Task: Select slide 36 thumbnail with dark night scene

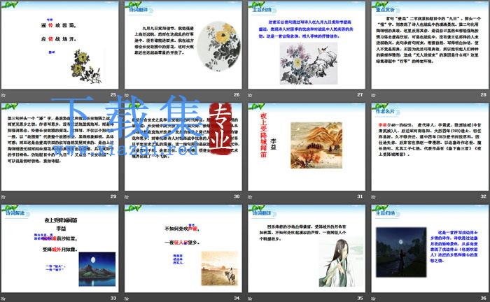Action: click(x=430, y=249)
